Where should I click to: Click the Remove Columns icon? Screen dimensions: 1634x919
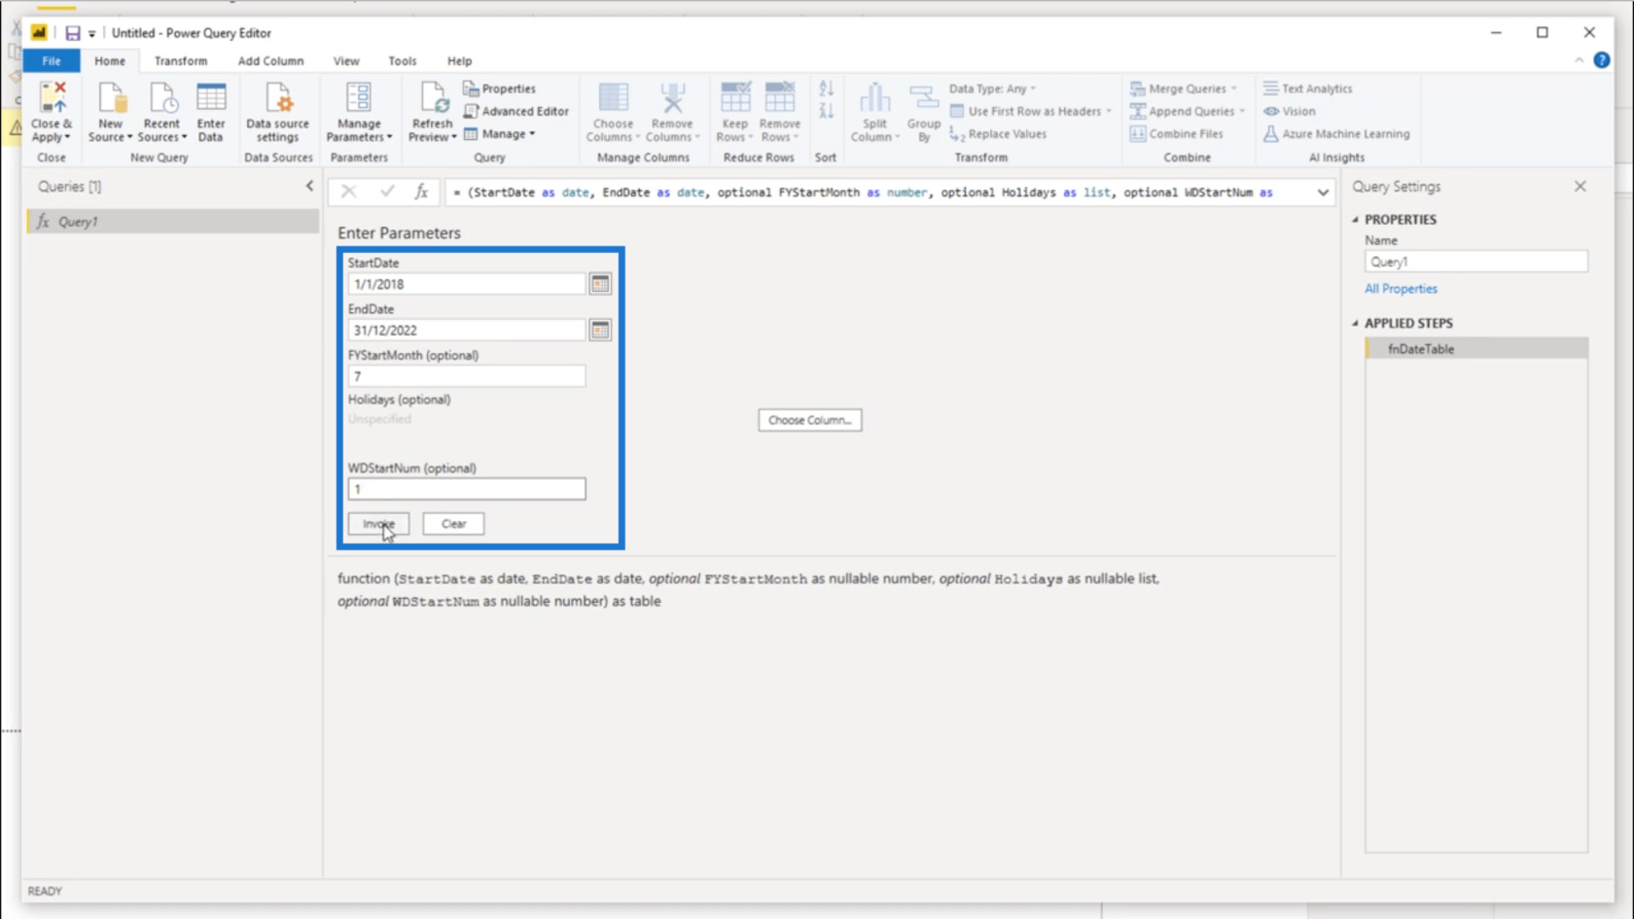coord(672,111)
